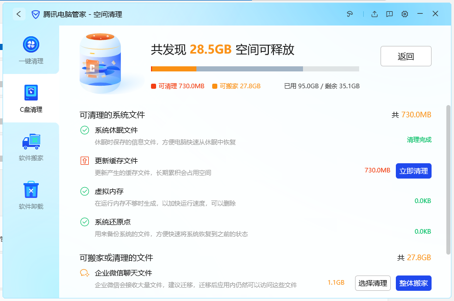Click the 返回 button
This screenshot has height=301, width=454.
(x=406, y=56)
